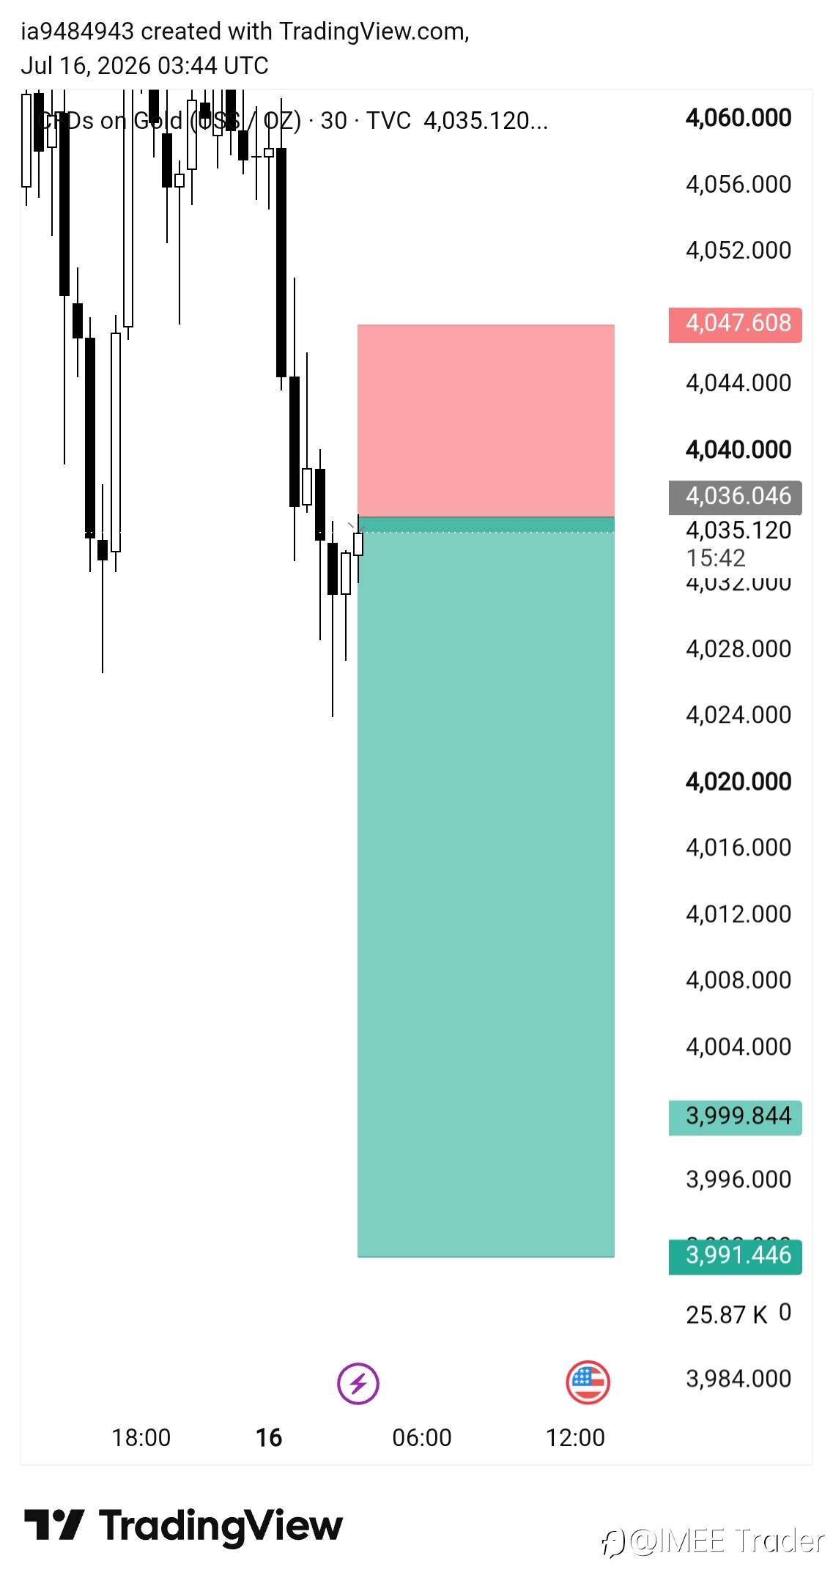This screenshot has width=833, height=1586.
Task: Click the 30 minute interval in chart header
Action: tap(334, 120)
